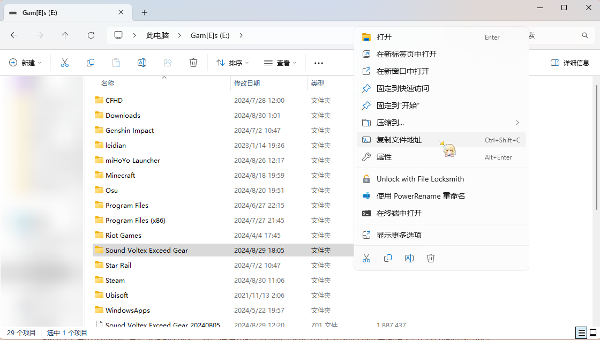Open the Genshin Impact folder
Screen dimensions: 600x340
point(130,130)
